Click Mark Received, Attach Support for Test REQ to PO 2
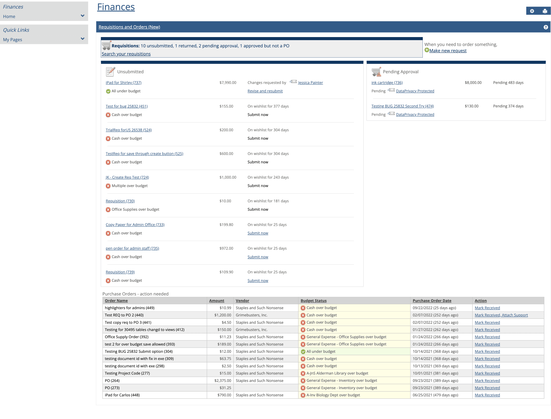Viewport: 551px width, 419px height. pyautogui.click(x=501, y=315)
